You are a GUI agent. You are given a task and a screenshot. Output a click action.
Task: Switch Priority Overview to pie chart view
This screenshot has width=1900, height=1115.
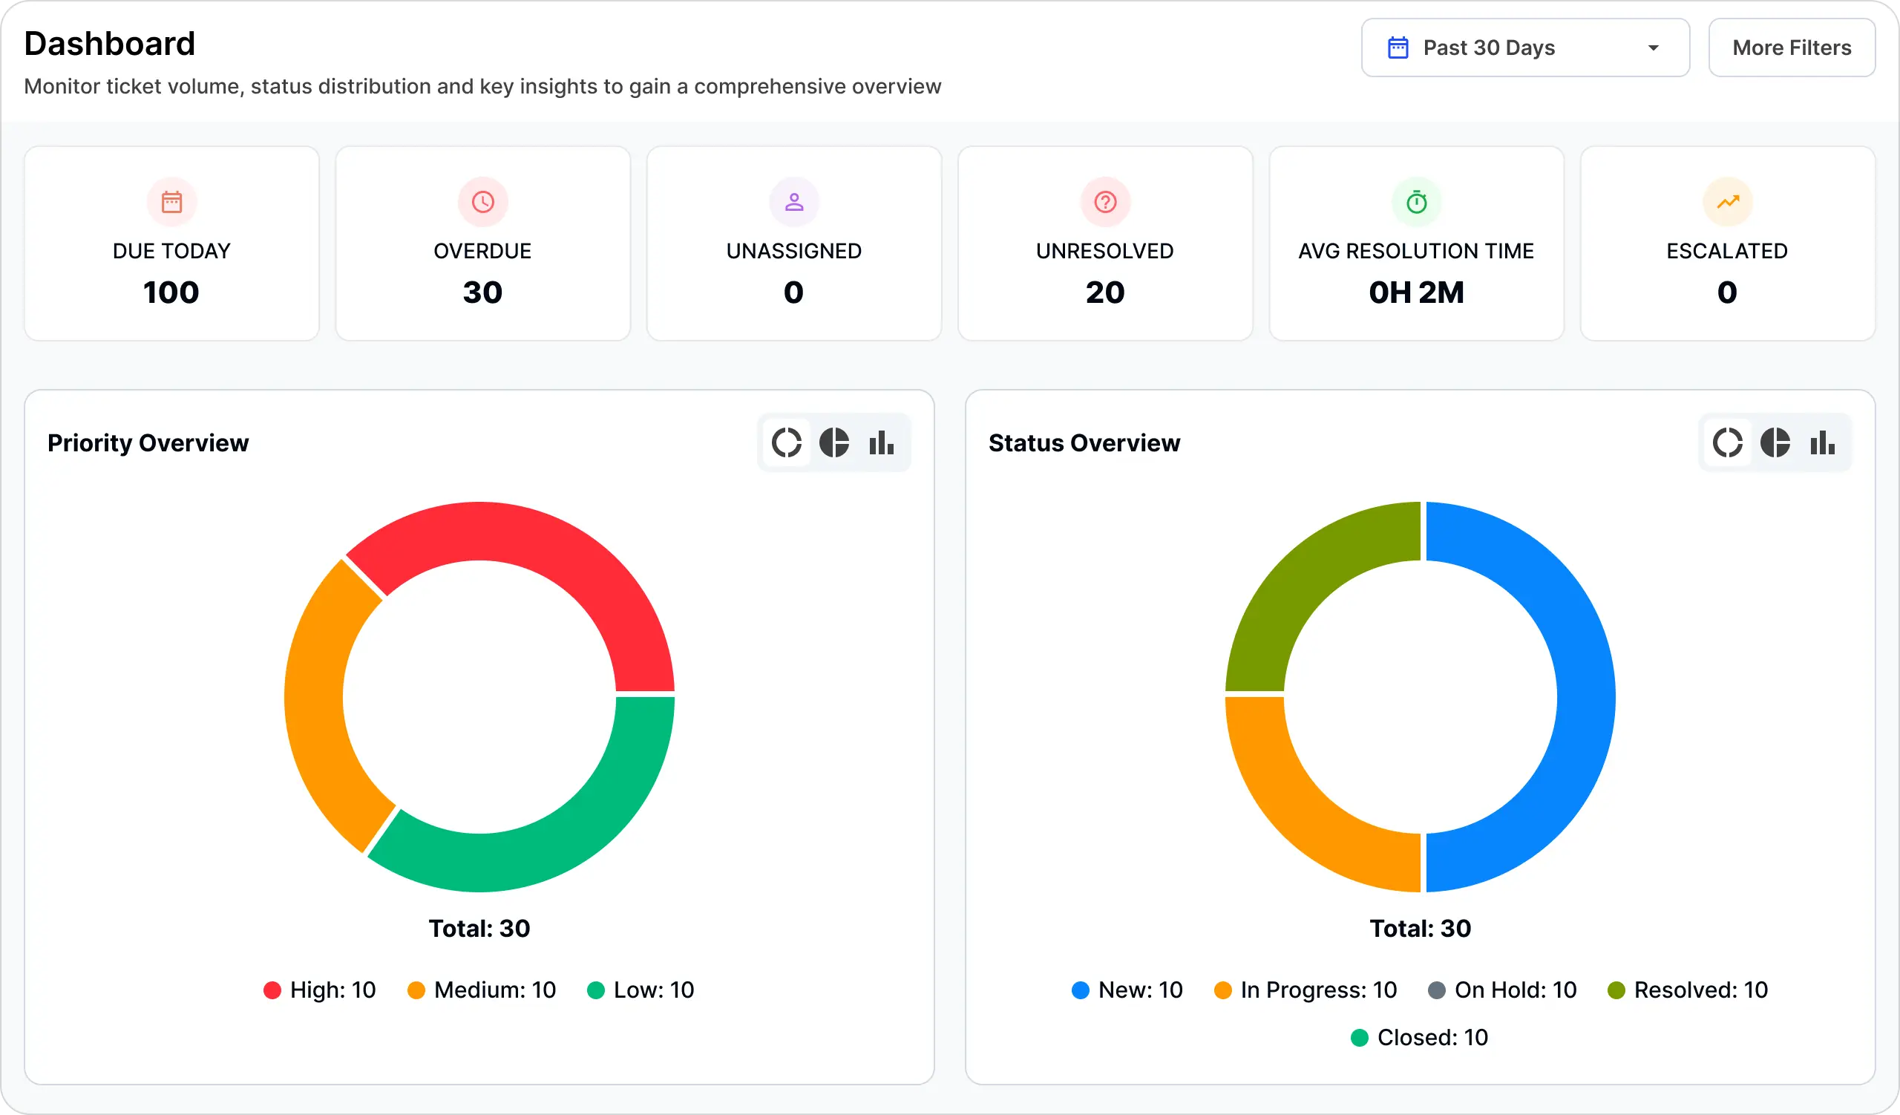click(x=834, y=442)
